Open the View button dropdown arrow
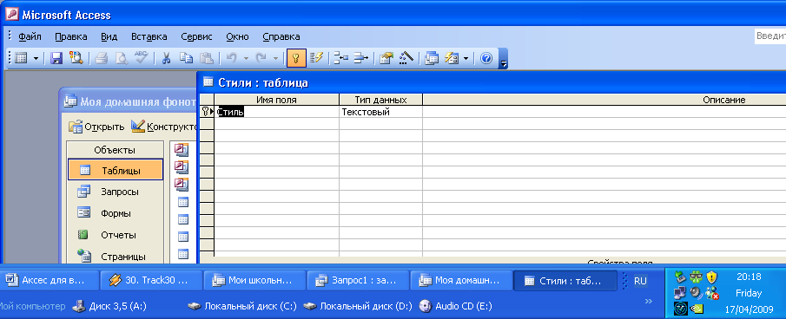Screen dimensions: 786x319 pyautogui.click(x=36, y=58)
